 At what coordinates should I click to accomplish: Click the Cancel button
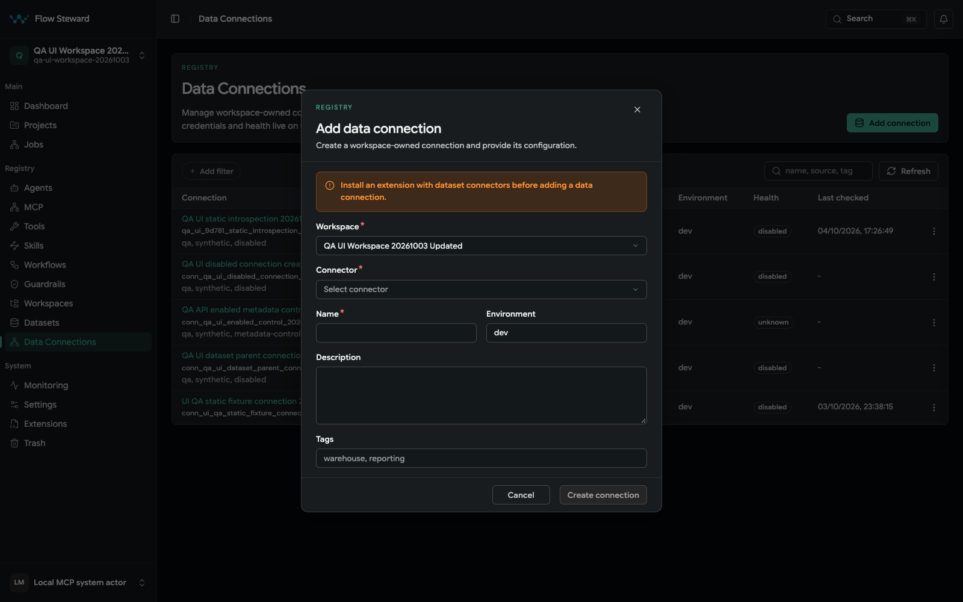click(521, 495)
